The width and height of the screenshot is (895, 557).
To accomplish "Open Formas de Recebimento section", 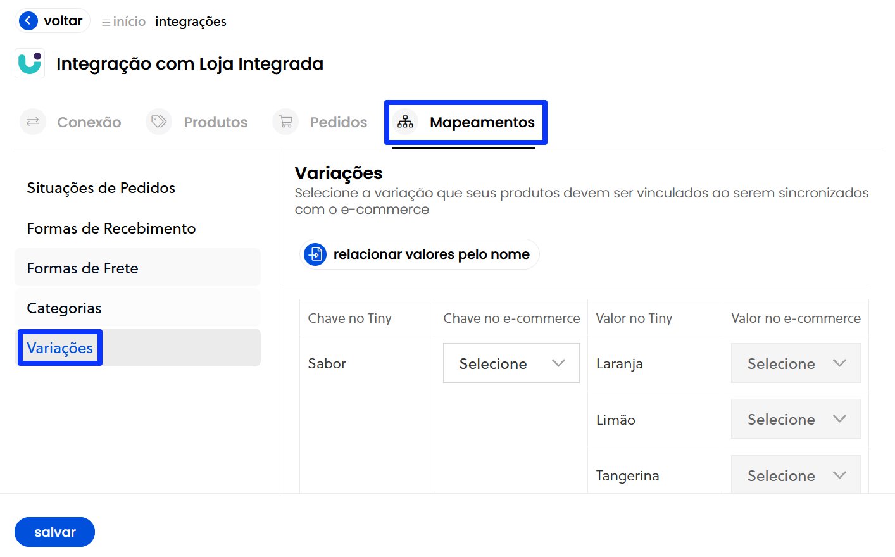I will point(138,228).
